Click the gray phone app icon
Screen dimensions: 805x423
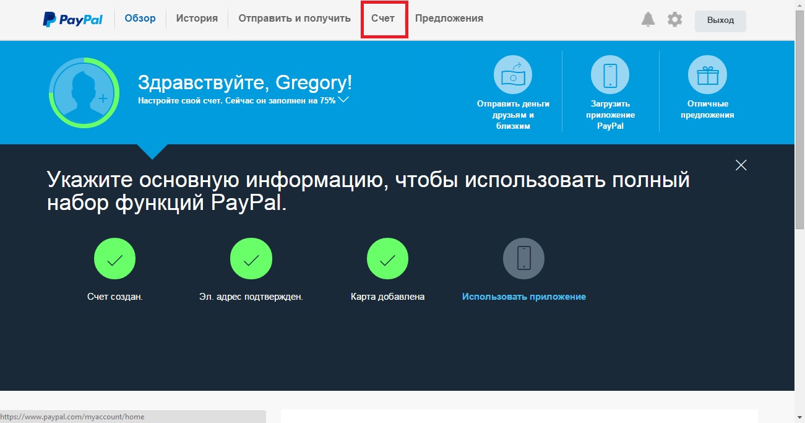523,259
